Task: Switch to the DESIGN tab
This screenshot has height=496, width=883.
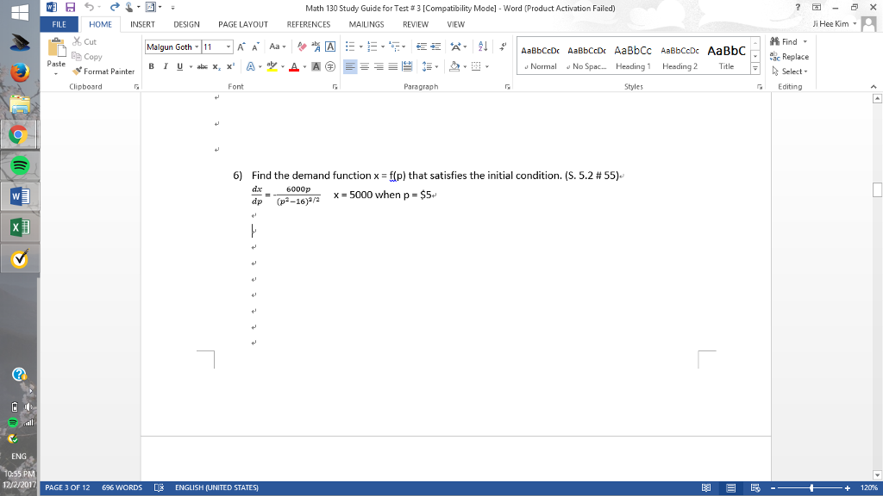Action: click(186, 24)
